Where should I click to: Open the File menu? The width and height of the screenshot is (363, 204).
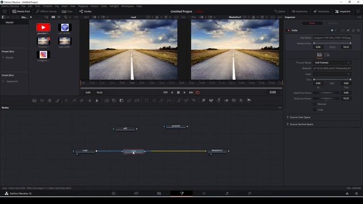tap(23, 6)
